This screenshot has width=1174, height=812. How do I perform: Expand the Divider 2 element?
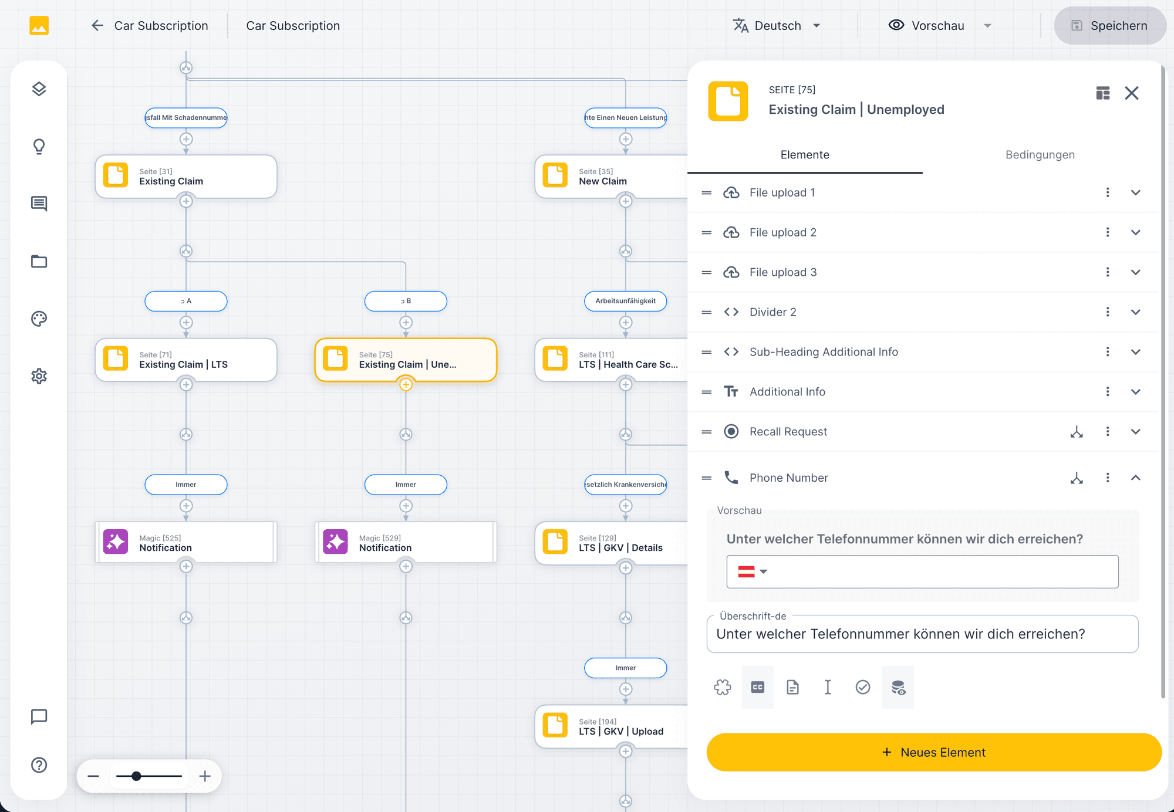1136,312
